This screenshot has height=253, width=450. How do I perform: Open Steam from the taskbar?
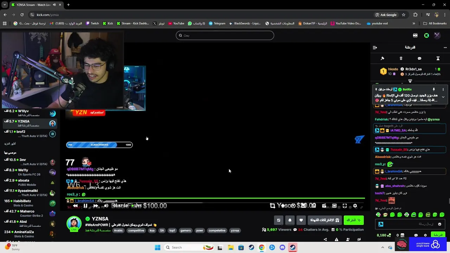coord(251,247)
